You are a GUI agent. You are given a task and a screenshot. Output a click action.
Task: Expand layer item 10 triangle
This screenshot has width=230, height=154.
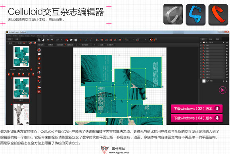(x=201, y=71)
